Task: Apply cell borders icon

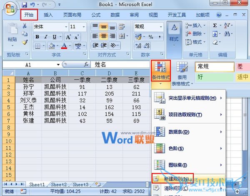Action: [x=37, y=46]
